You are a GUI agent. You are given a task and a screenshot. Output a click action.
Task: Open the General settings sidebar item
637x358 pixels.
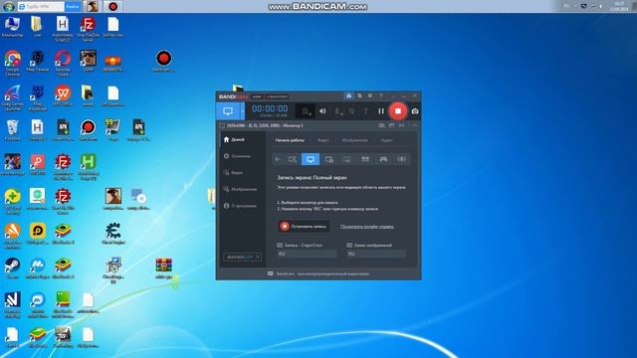(237, 156)
